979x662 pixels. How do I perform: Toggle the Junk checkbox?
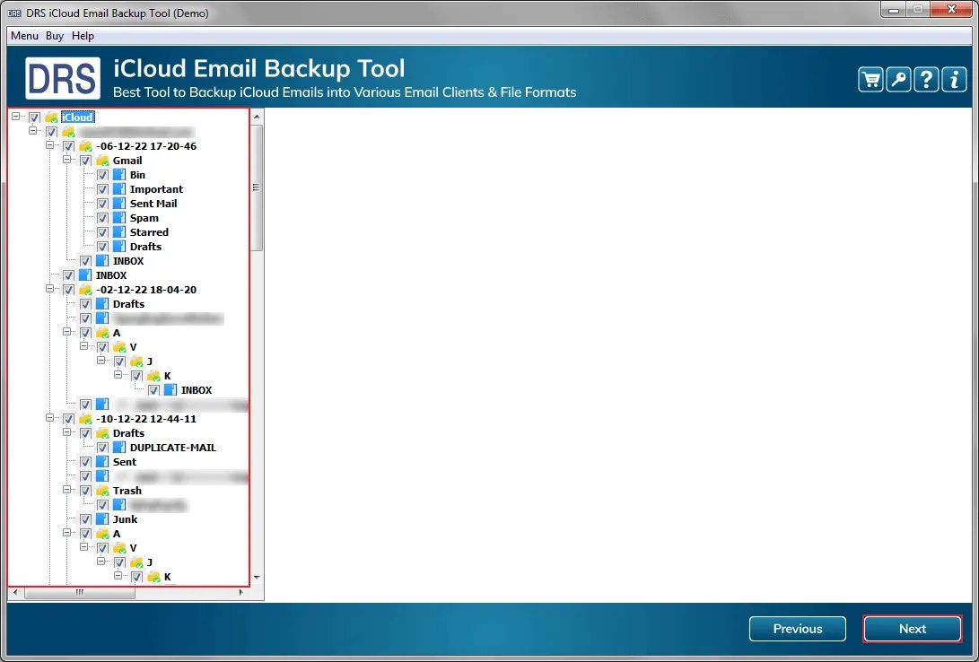tap(85, 519)
